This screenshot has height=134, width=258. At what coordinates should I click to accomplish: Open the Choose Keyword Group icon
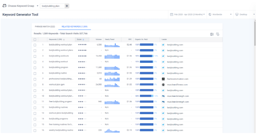(4, 6)
